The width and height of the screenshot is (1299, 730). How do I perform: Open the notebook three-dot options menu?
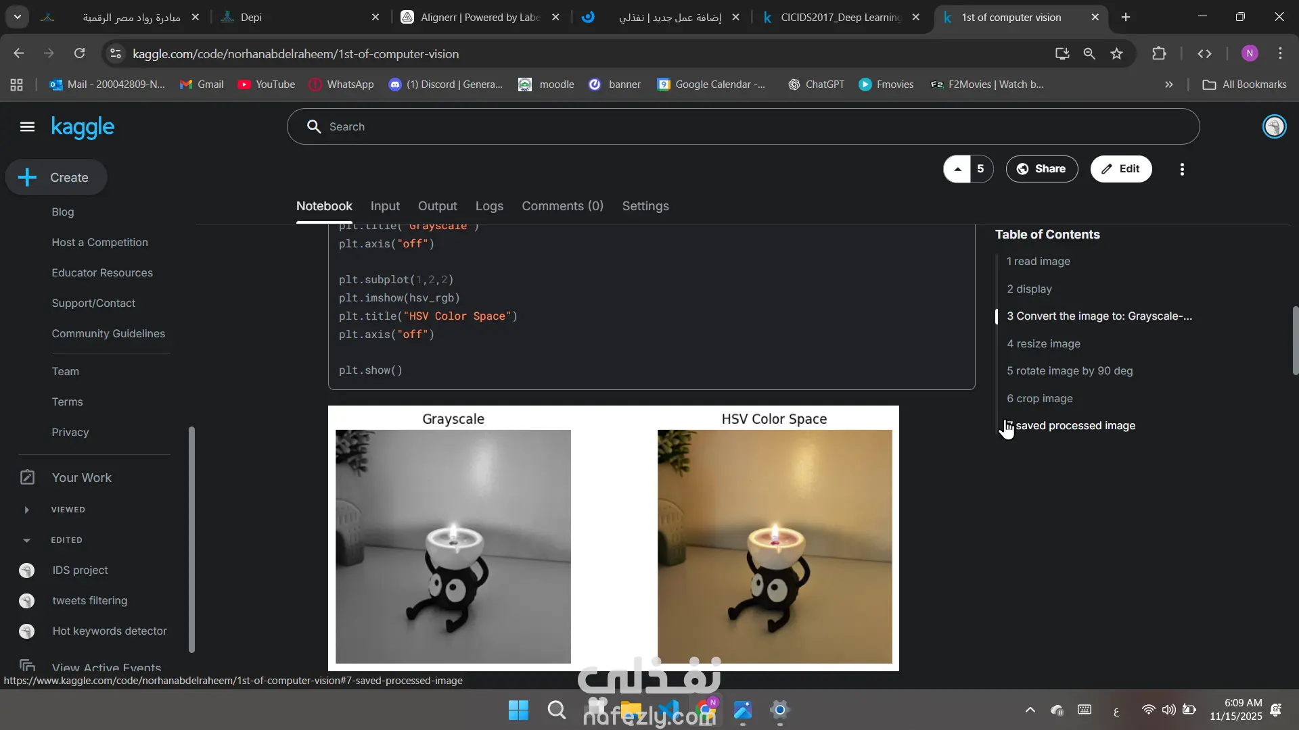click(x=1182, y=170)
